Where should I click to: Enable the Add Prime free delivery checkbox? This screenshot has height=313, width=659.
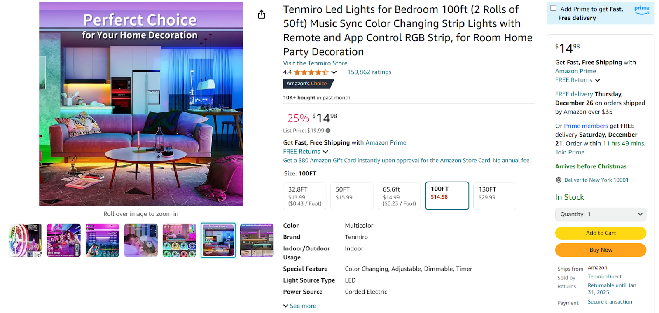pyautogui.click(x=554, y=7)
